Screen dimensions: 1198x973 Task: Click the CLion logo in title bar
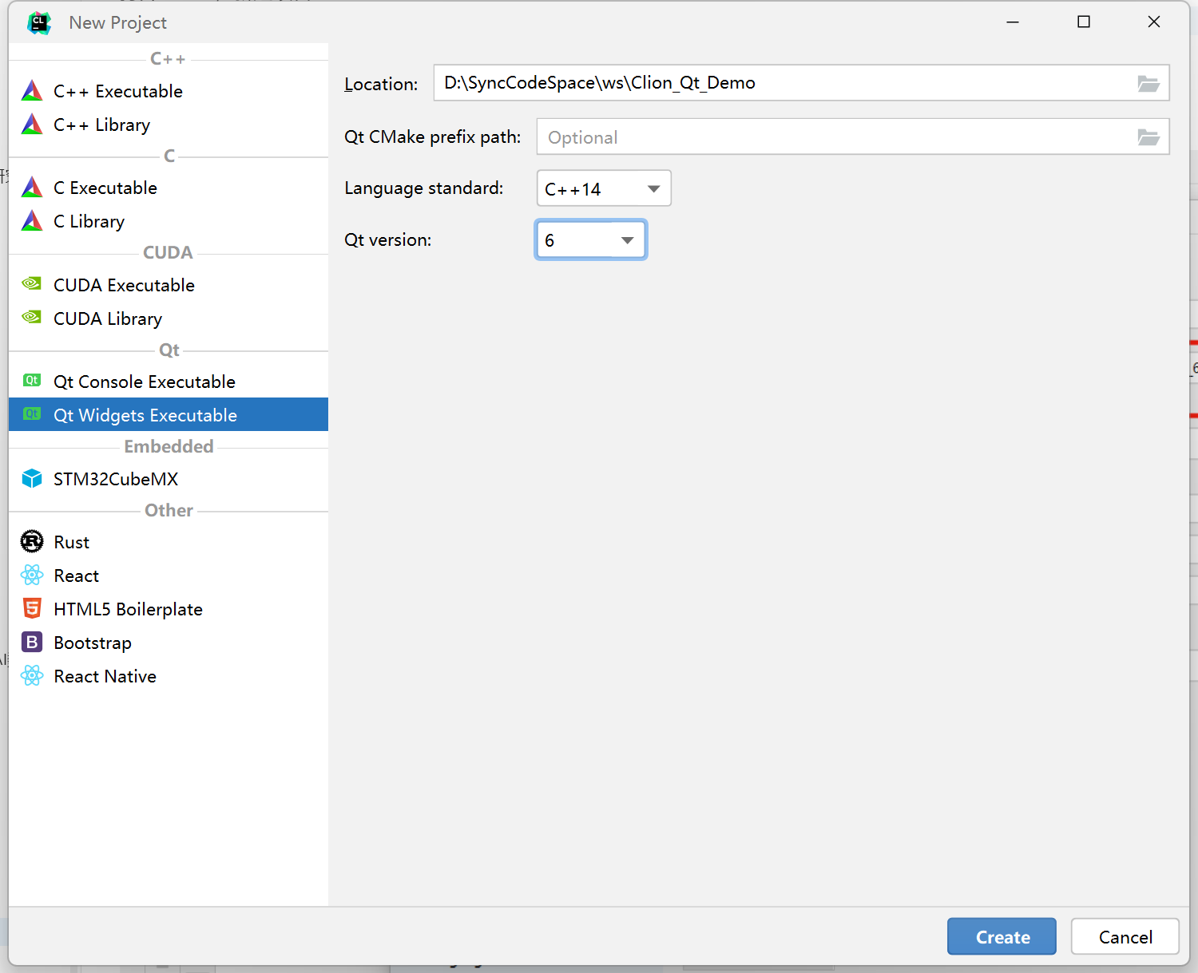tap(38, 22)
